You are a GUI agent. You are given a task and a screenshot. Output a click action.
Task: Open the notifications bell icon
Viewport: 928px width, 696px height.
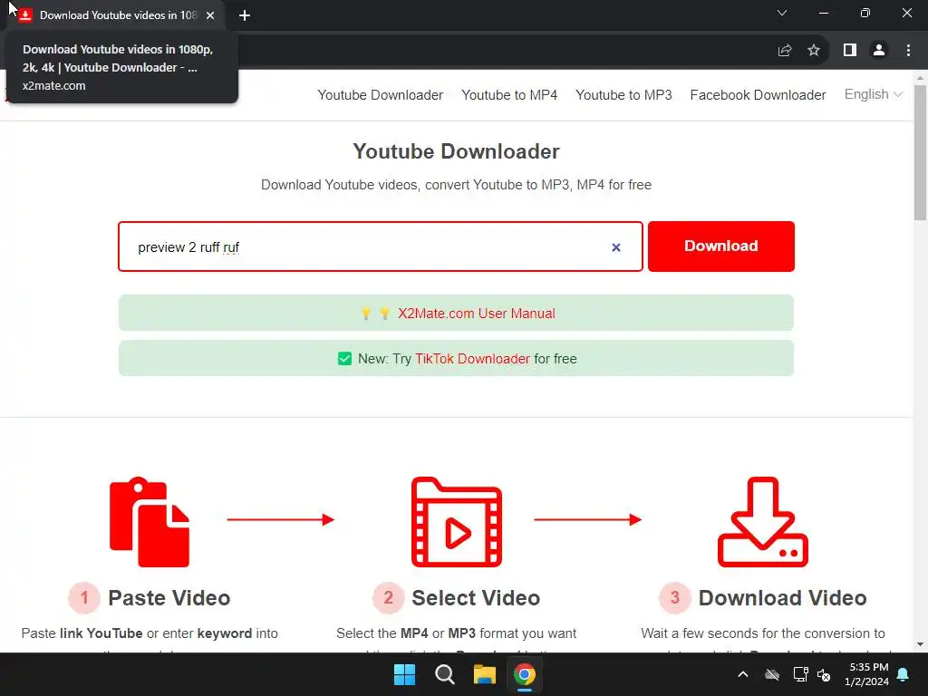(904, 674)
